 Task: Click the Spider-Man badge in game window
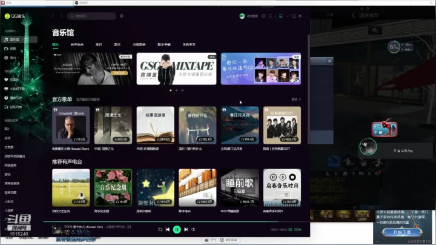click(x=385, y=128)
